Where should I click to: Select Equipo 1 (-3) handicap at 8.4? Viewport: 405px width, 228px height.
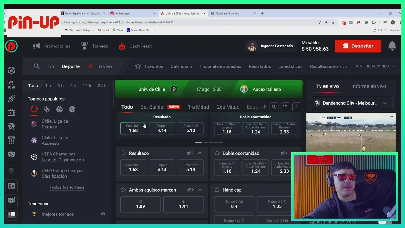(x=234, y=204)
